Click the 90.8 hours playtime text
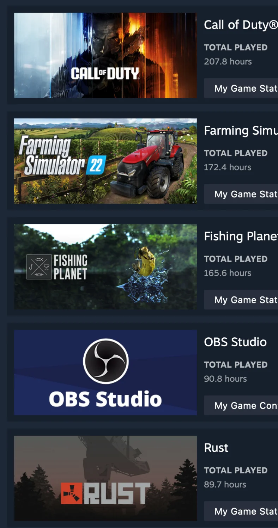Viewport: 278px width, 528px height. pyautogui.click(x=225, y=379)
